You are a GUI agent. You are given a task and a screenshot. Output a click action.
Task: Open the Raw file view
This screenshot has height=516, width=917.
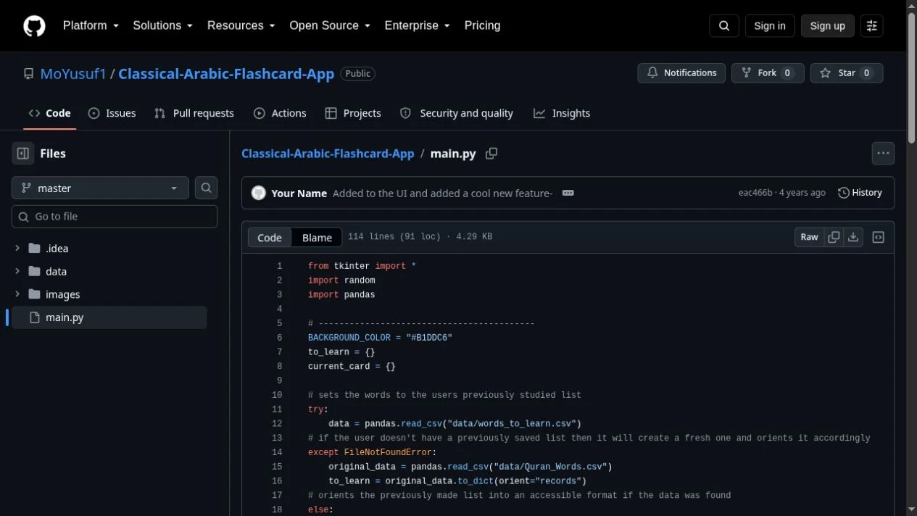point(809,237)
